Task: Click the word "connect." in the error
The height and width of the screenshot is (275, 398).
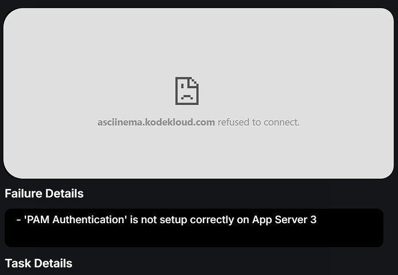Action: [x=283, y=122]
